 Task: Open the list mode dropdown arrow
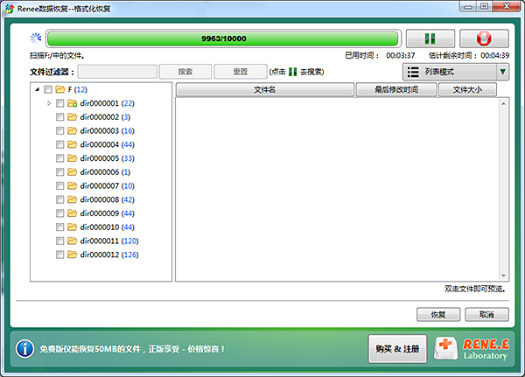tap(502, 72)
